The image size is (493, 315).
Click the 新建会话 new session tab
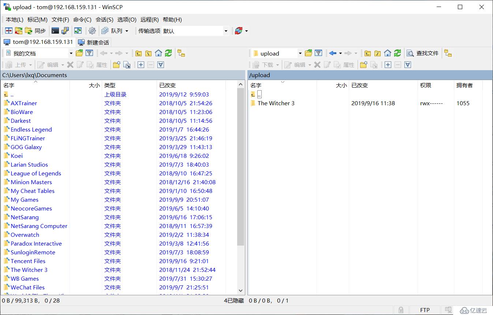pyautogui.click(x=94, y=42)
